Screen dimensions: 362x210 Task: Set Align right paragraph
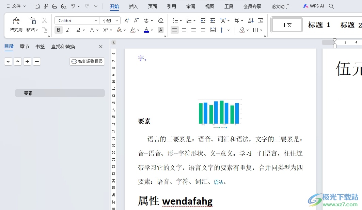pyautogui.click(x=193, y=30)
